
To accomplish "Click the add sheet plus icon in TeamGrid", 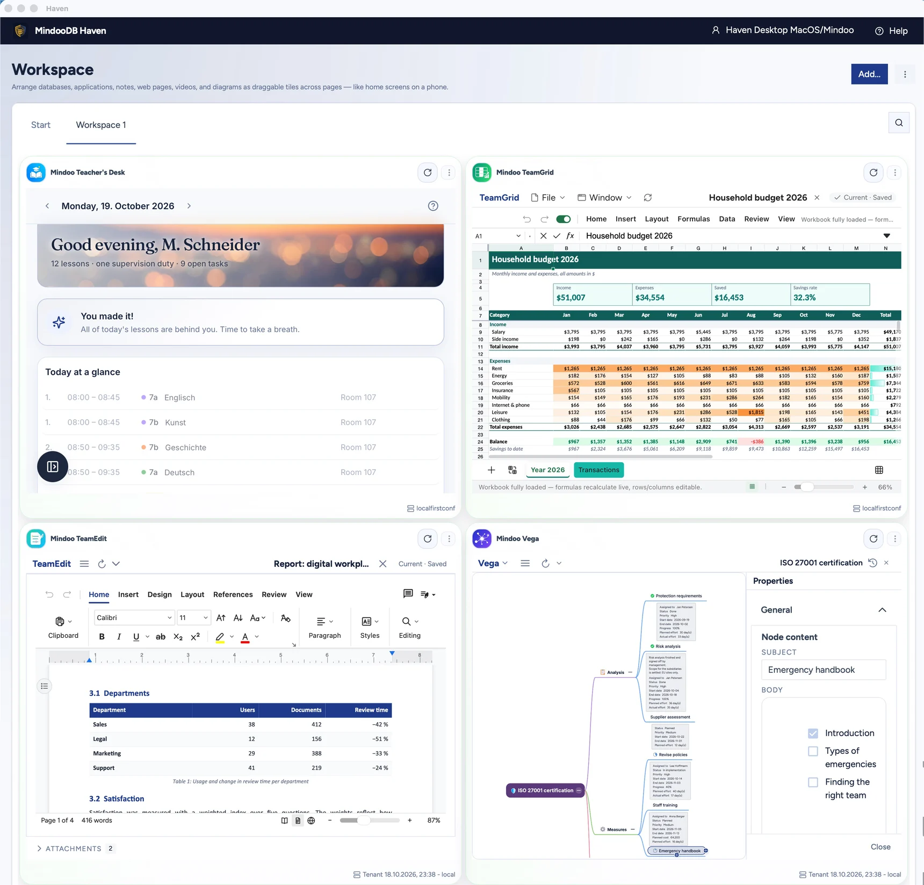I will pyautogui.click(x=491, y=470).
